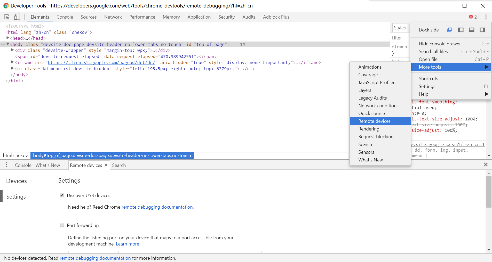Click remote debugging documentation link in Settings
This screenshot has width=492, height=262.
tap(157, 207)
